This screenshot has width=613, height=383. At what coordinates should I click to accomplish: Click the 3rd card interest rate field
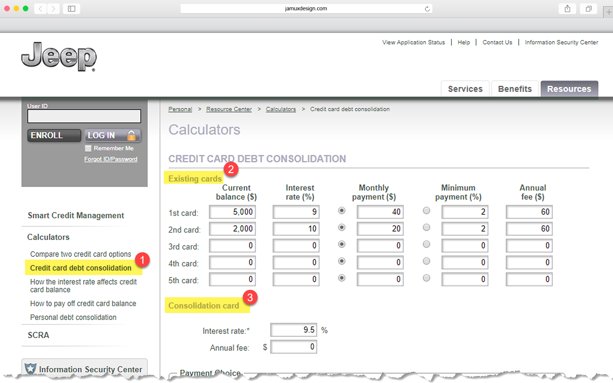tap(296, 246)
